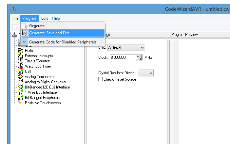Screen dimensions: 230x144
Task: Click the Timers/Counters clock icon
Action: pos(21,61)
